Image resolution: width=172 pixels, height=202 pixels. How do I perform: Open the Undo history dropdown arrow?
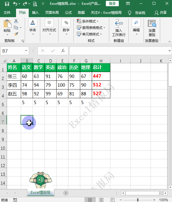tap(19, 4)
